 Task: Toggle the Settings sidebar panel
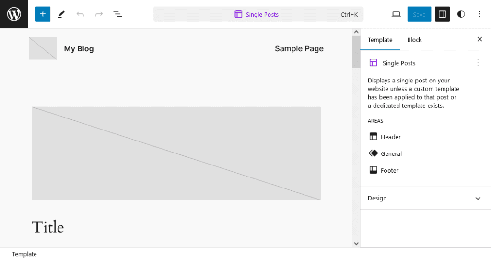click(443, 14)
